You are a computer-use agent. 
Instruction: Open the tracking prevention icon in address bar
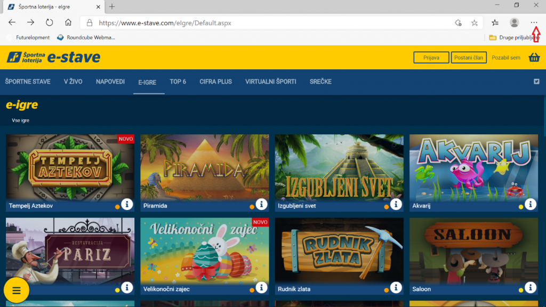point(458,23)
